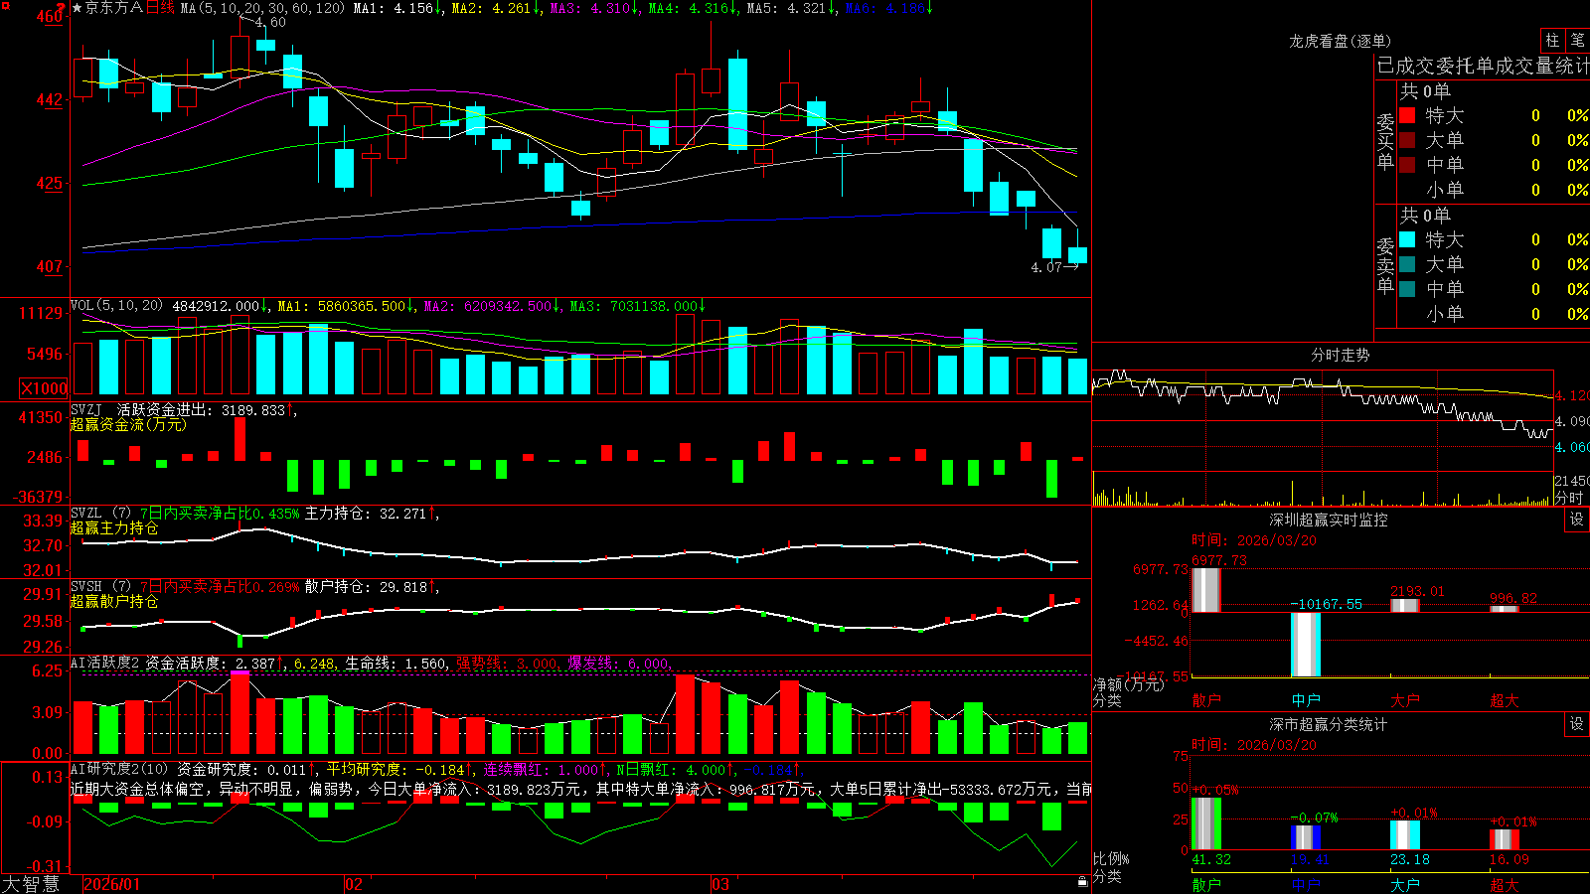Click the 深市超赢分类统计 panel title
The width and height of the screenshot is (1590, 894).
[1328, 724]
